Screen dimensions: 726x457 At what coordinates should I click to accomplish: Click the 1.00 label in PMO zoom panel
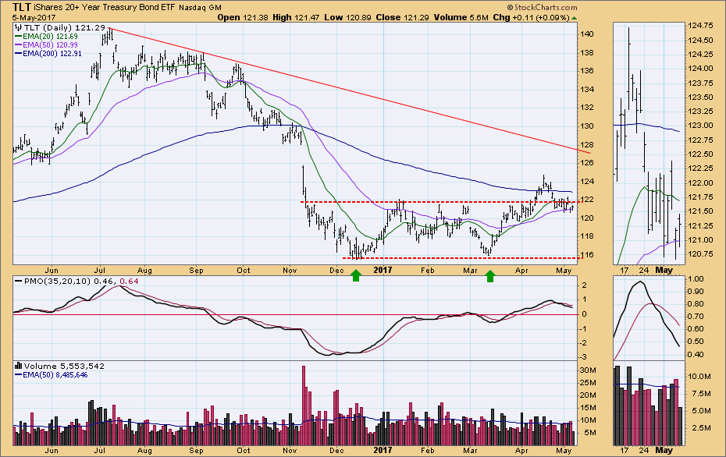(x=696, y=279)
